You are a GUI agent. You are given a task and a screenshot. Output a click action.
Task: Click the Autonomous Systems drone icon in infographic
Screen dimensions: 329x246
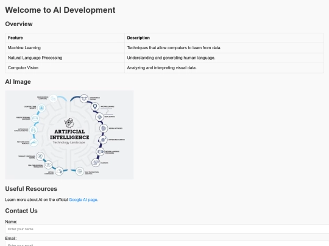coord(84,98)
